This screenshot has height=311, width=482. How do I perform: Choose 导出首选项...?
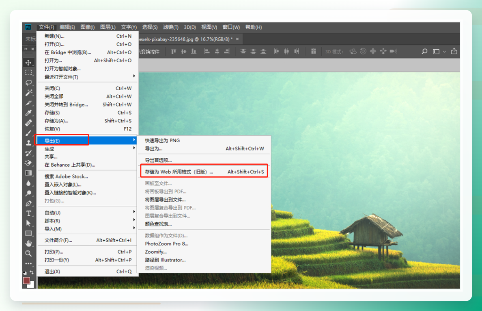(204, 160)
